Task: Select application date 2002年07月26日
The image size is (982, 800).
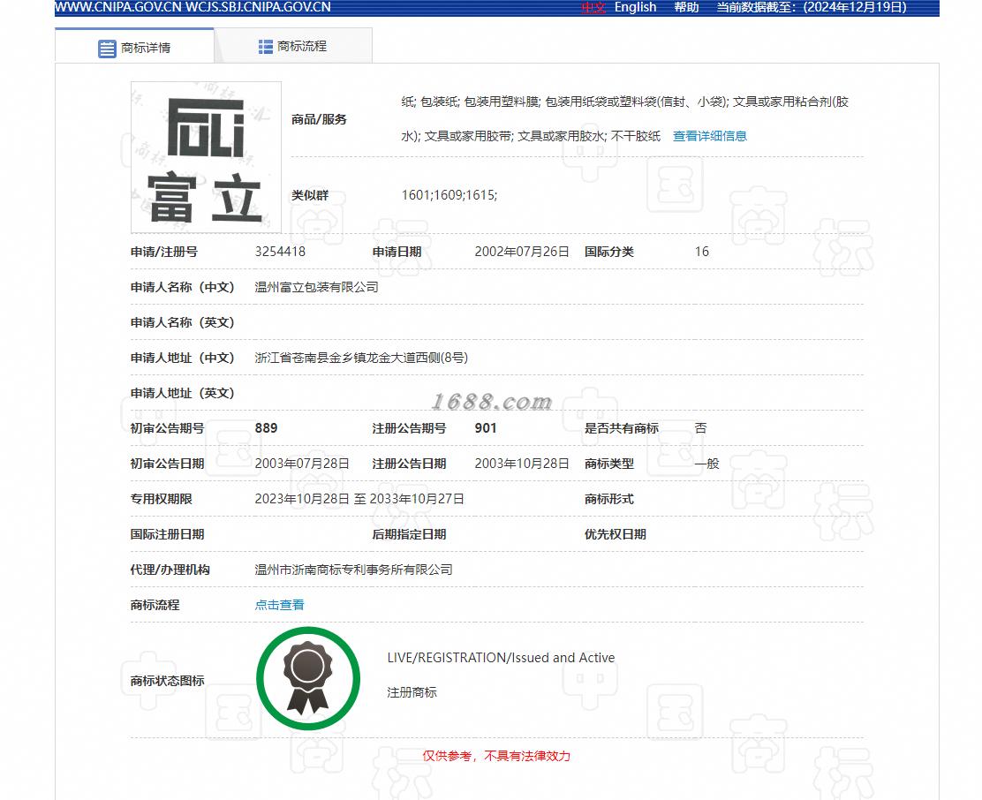Action: 522,252
